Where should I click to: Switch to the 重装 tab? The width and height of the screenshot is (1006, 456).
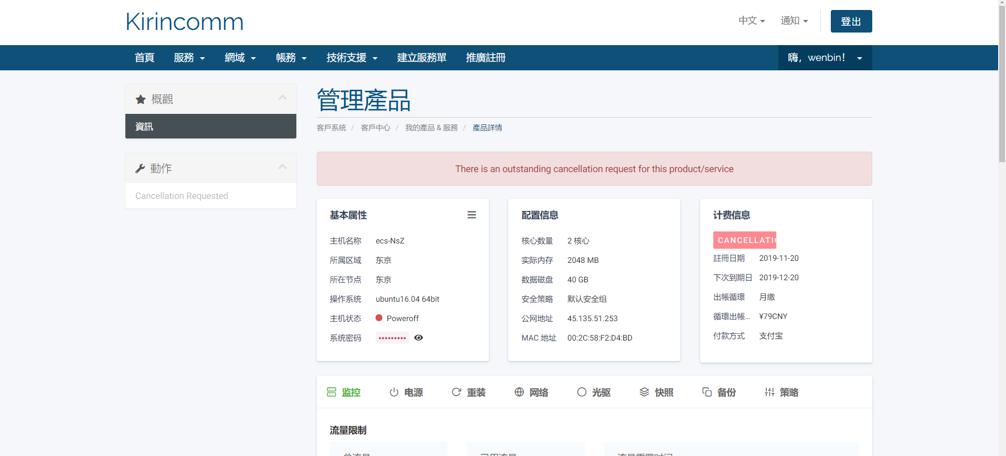coord(469,393)
